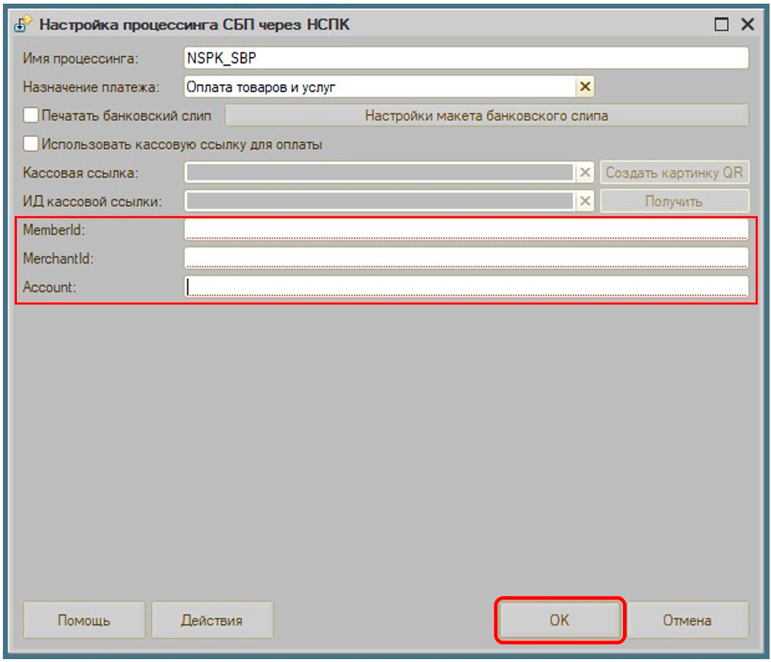Clear the ИД кассовой ссылки field with X
771x662 pixels.
coord(584,201)
